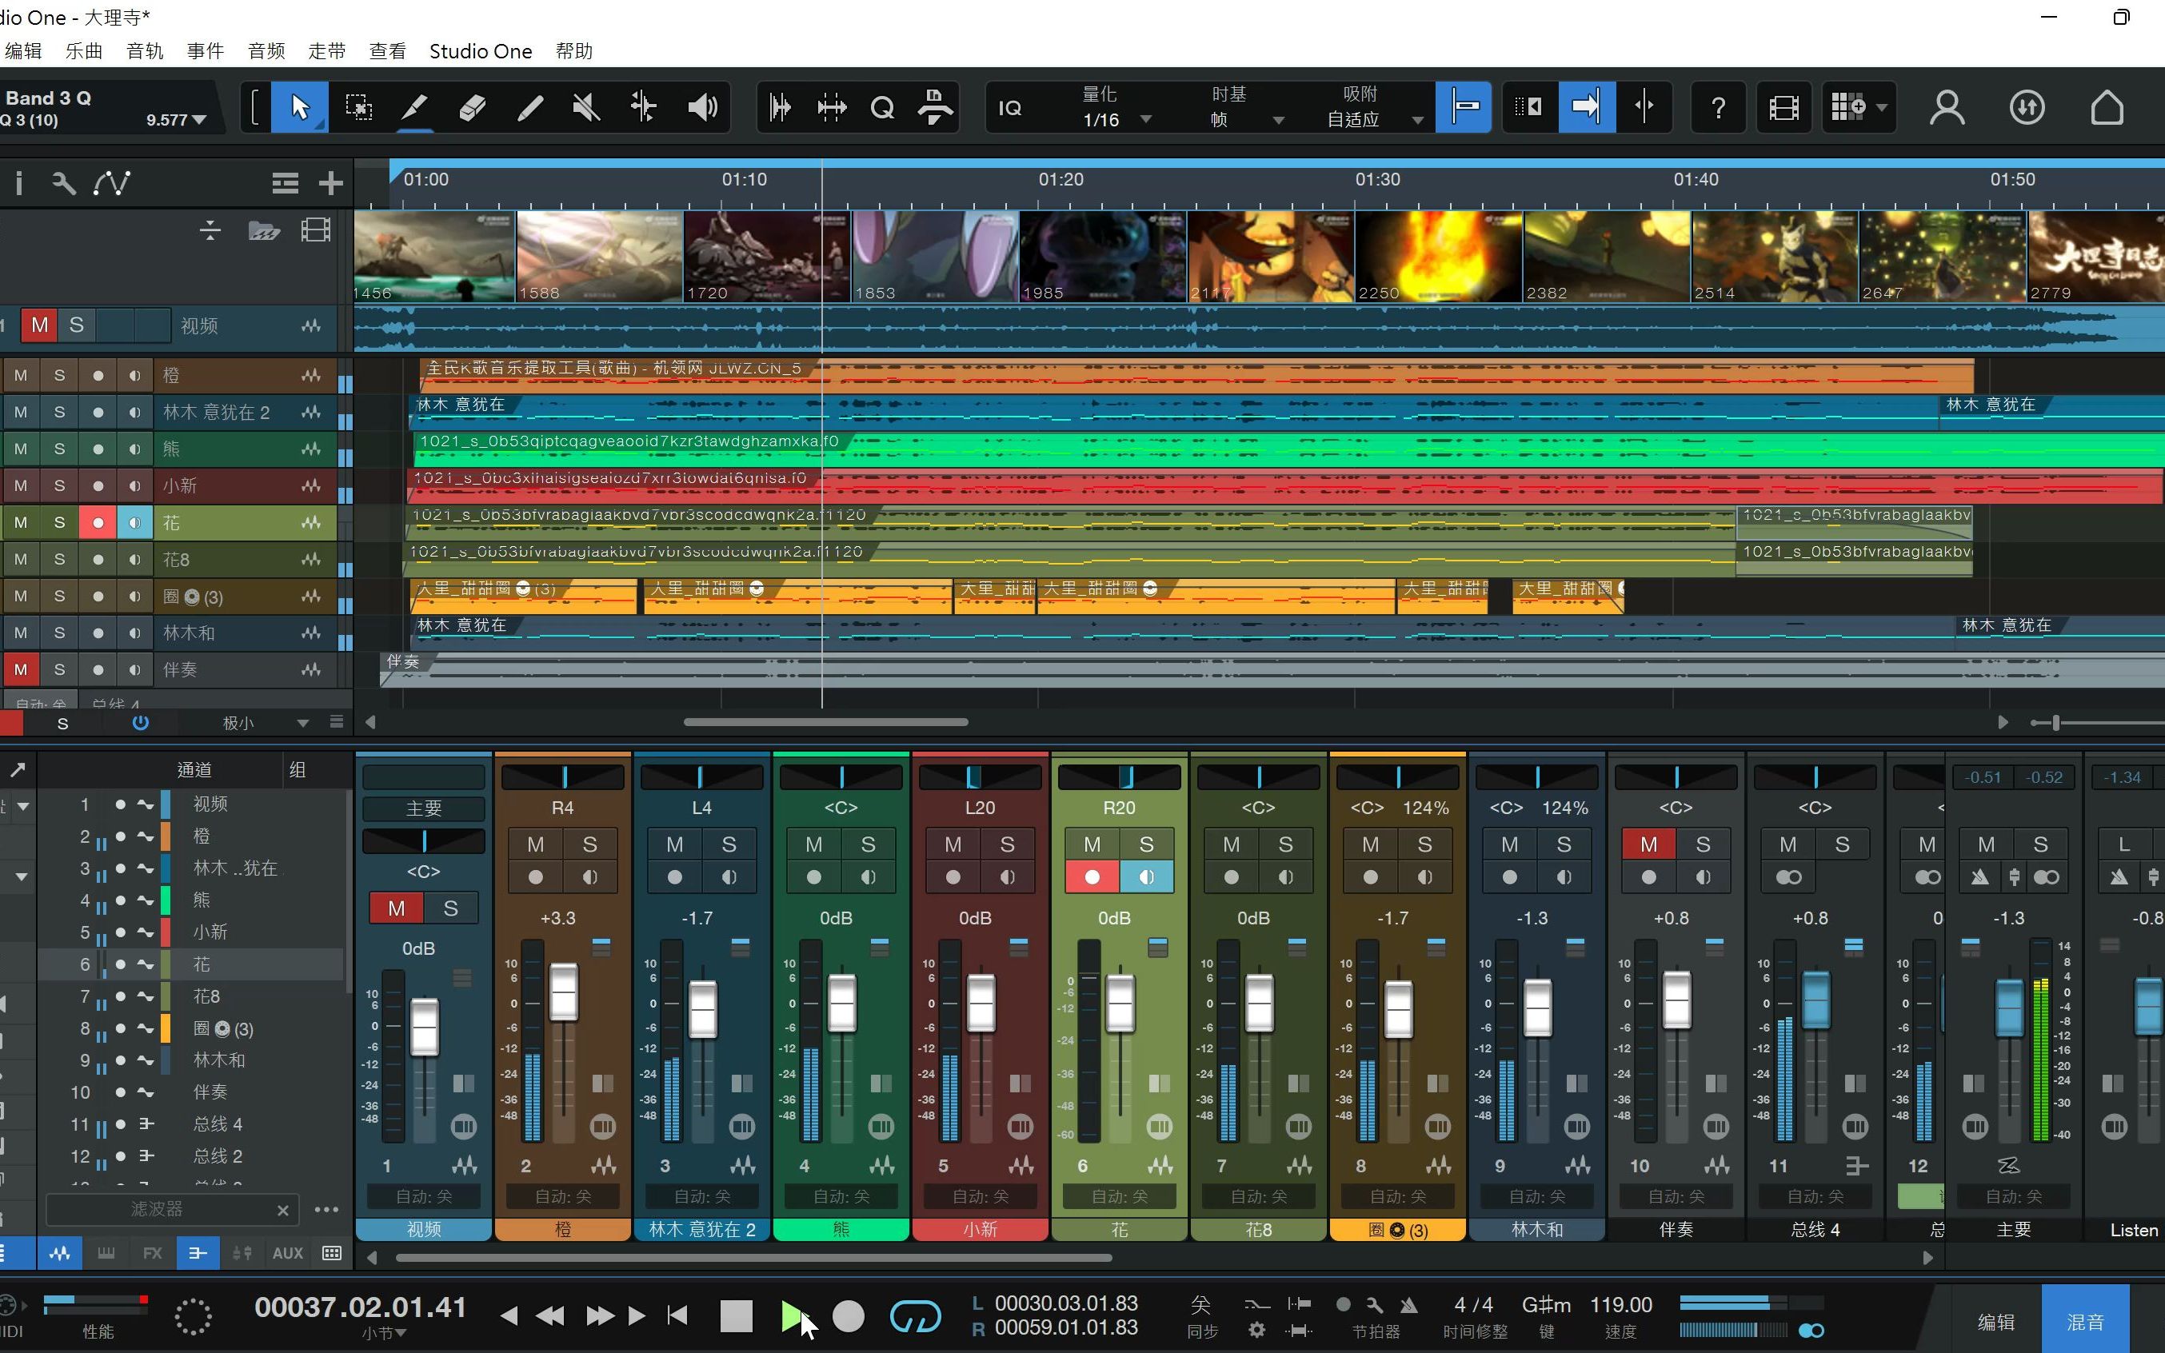This screenshot has width=2165, height=1353.
Task: Click the IQ input quantize button
Action: [x=1009, y=108]
